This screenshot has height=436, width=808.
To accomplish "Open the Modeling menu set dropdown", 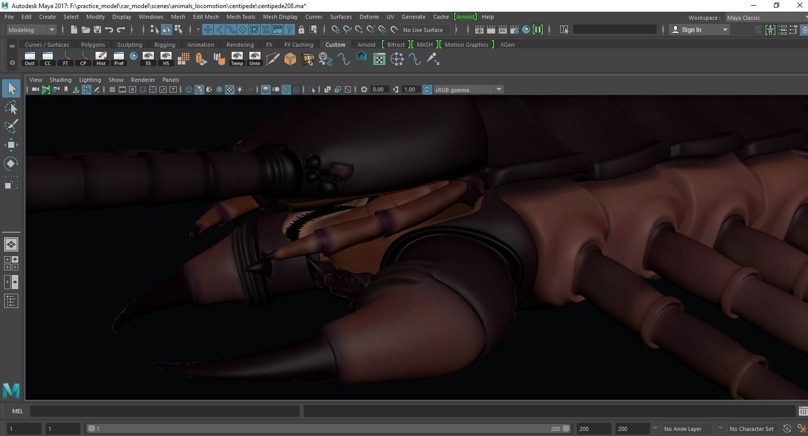I will click(x=31, y=30).
